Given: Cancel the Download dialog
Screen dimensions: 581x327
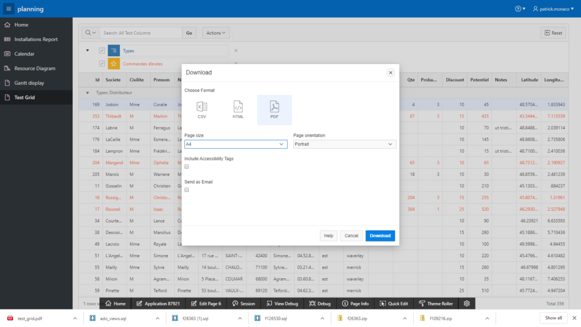Looking at the screenshot, I should [x=351, y=236].
